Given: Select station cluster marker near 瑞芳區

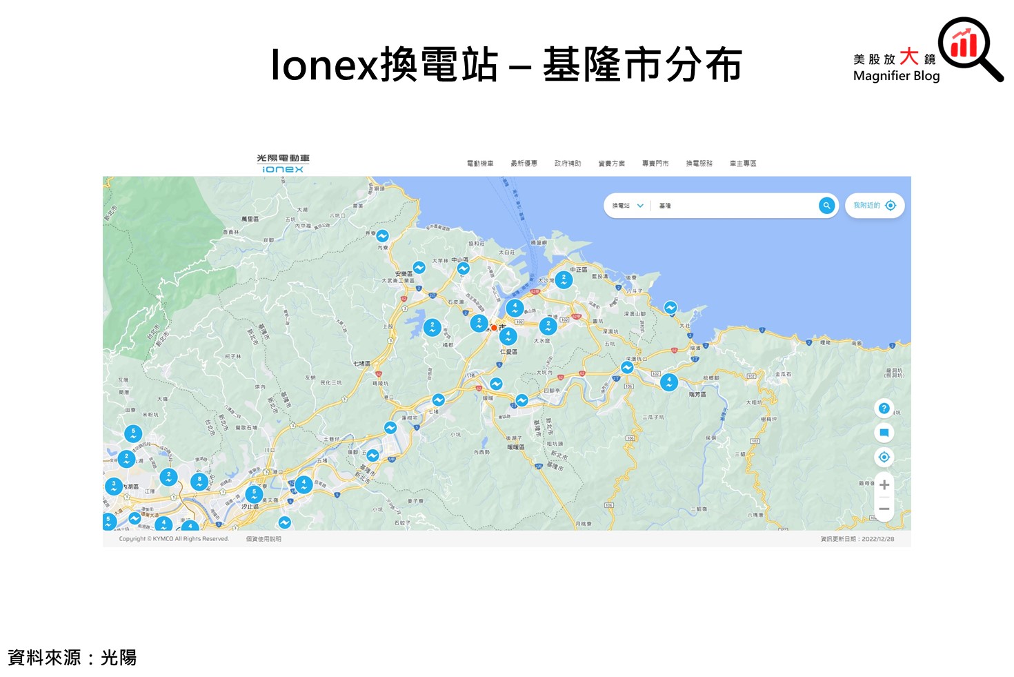Looking at the screenshot, I should pos(668,382).
